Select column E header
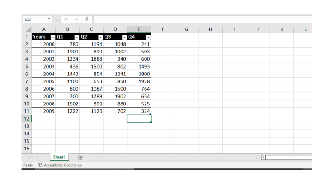Viewport: 328px width, 184px height. pyautogui.click(x=139, y=29)
